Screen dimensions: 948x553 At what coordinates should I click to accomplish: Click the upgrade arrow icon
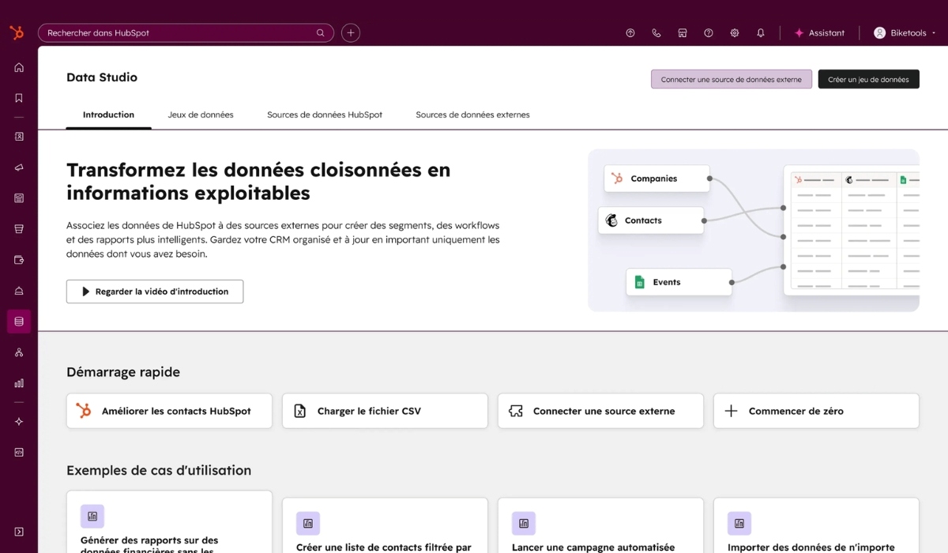click(630, 33)
